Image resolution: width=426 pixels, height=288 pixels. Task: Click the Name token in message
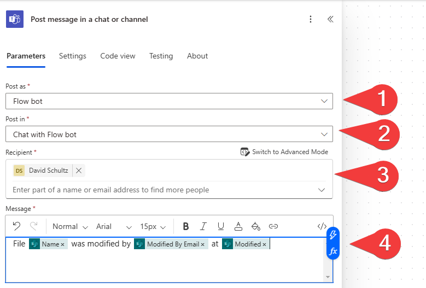tap(48, 244)
